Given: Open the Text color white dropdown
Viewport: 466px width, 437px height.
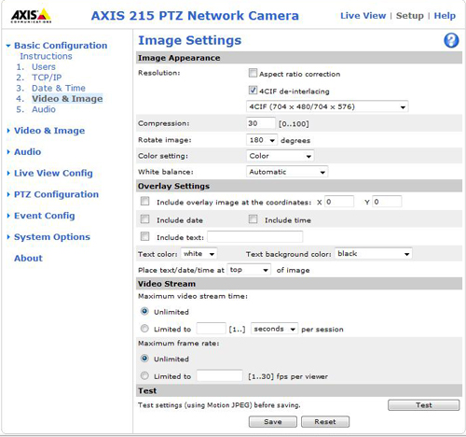Looking at the screenshot, I should click(199, 254).
